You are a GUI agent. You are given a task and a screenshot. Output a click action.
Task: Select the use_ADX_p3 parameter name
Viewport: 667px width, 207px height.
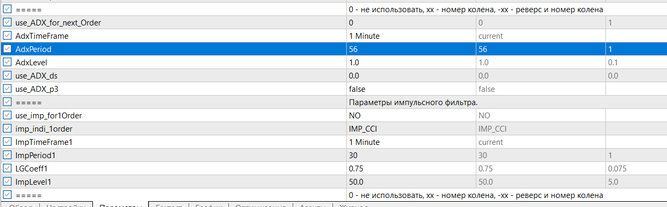pos(37,89)
